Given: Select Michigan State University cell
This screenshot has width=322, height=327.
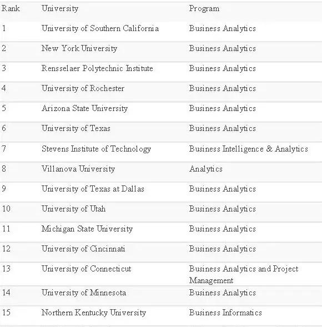Looking at the screenshot, I should pyautogui.click(x=87, y=229).
